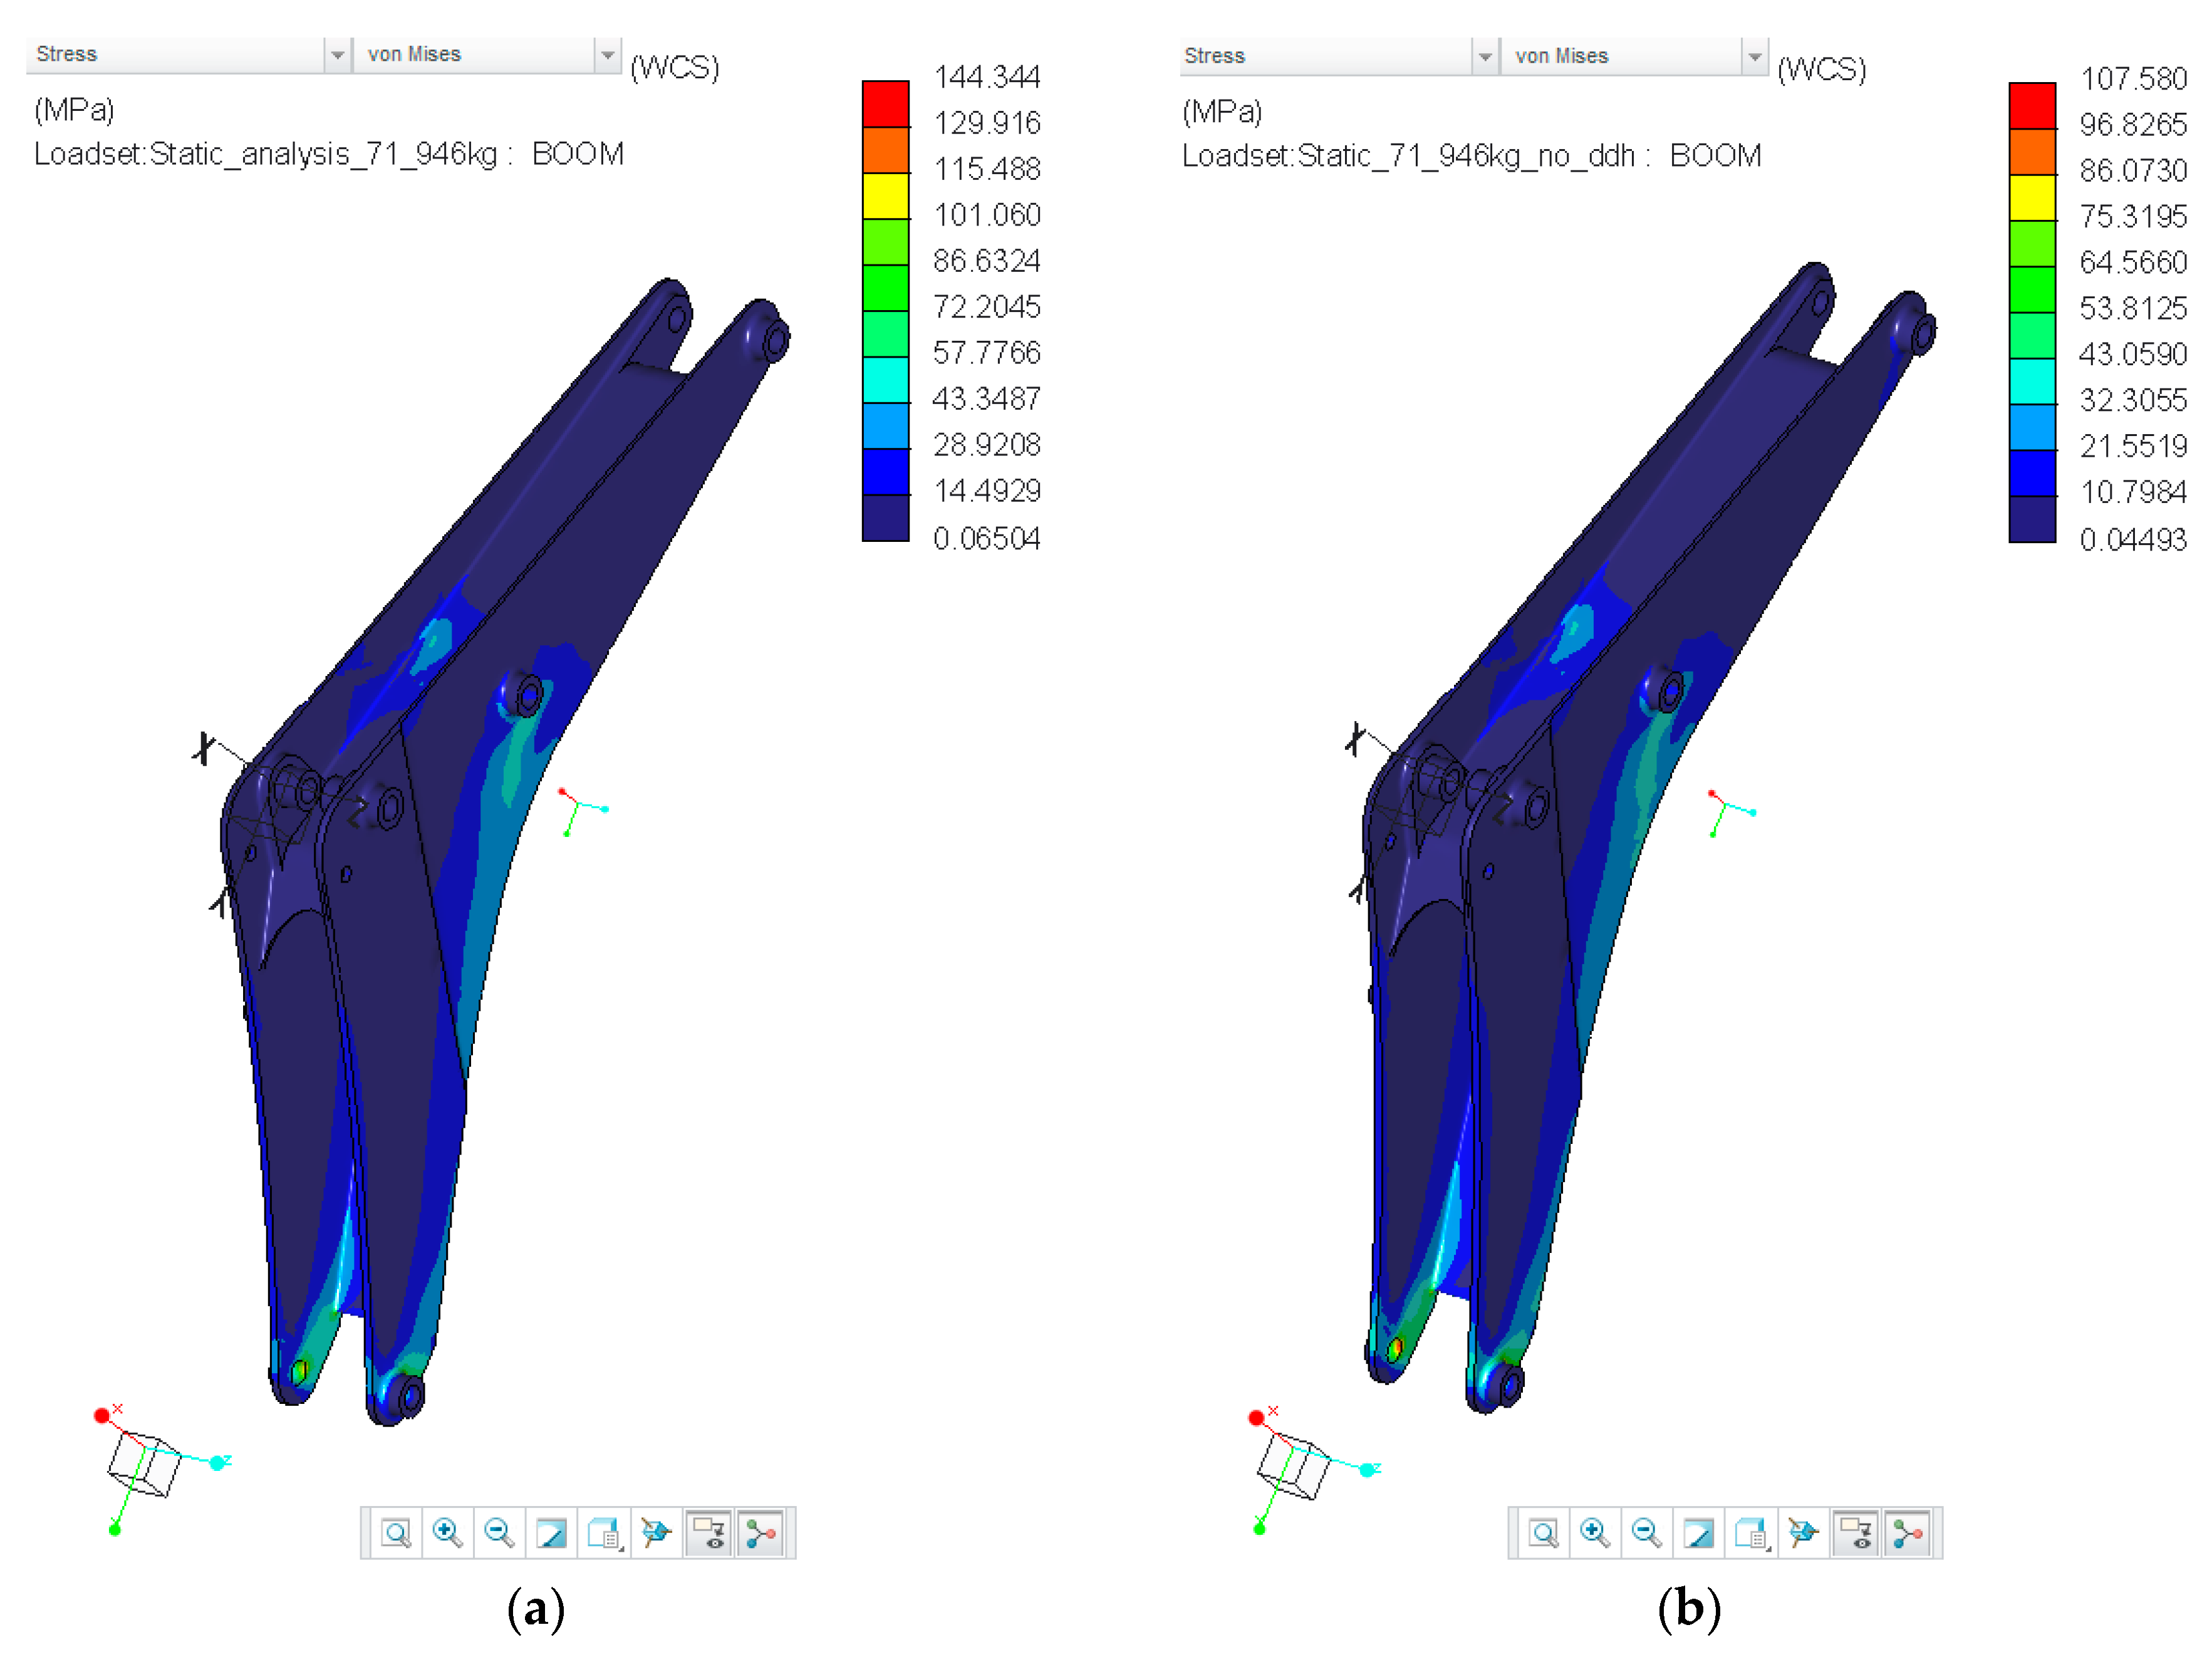The image size is (2212, 1657).
Task: Toggle spin center display in left toolbar
Action: point(761,1533)
